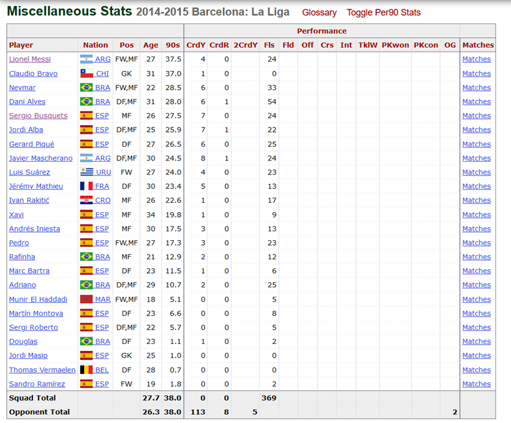Select Squad Total fouls value 369
511x423 pixels.
tap(269, 398)
